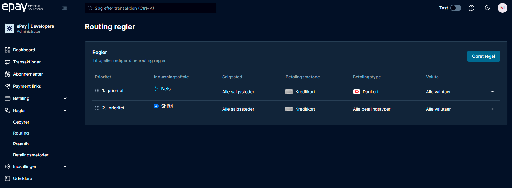Screen dimensions: 512x188
Task: Click the ePay | Developers account name
Action: [x=35, y=26]
